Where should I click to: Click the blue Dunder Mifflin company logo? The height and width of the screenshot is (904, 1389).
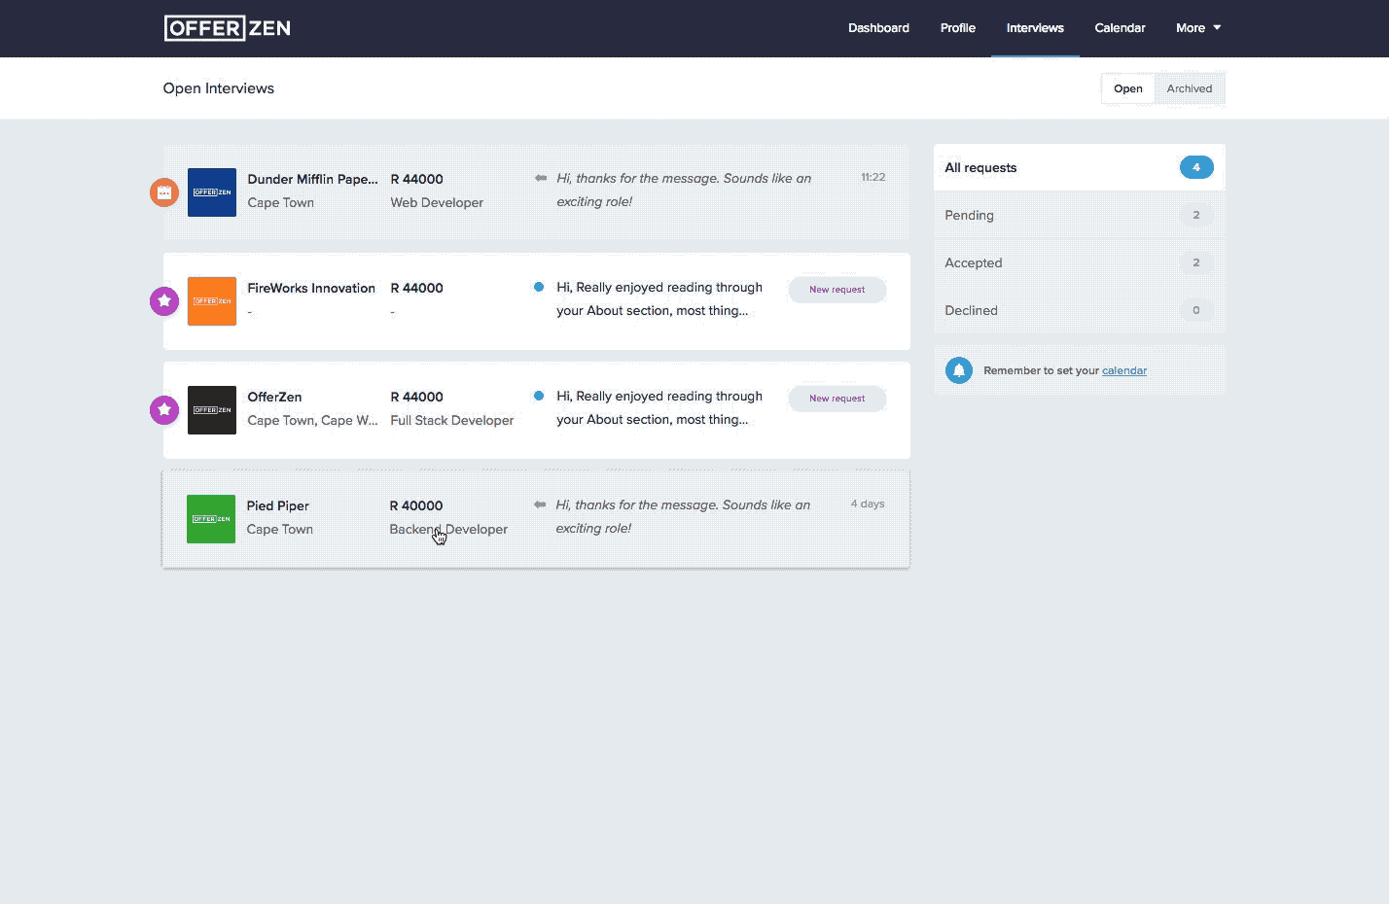212,192
